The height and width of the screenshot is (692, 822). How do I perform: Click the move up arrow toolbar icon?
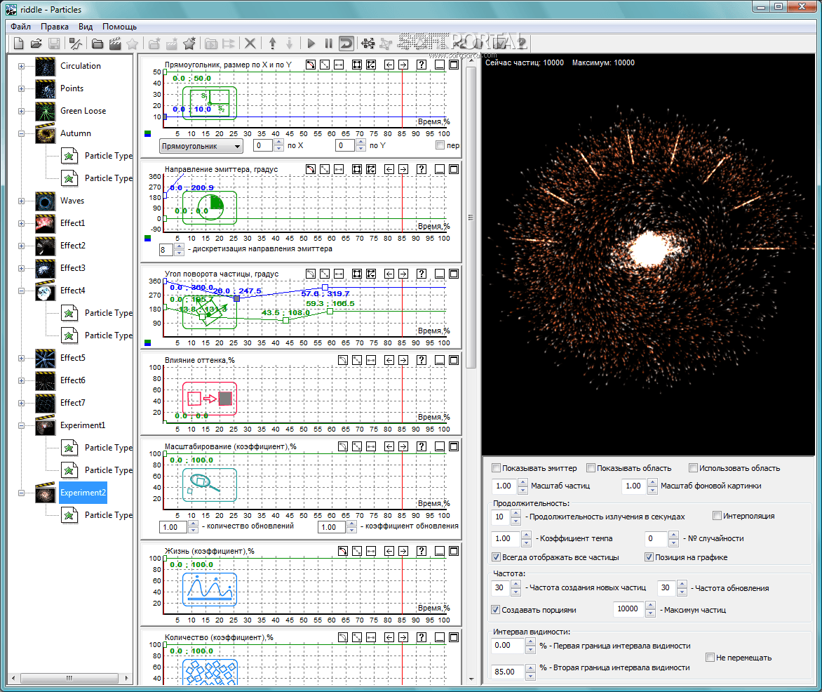click(x=272, y=44)
